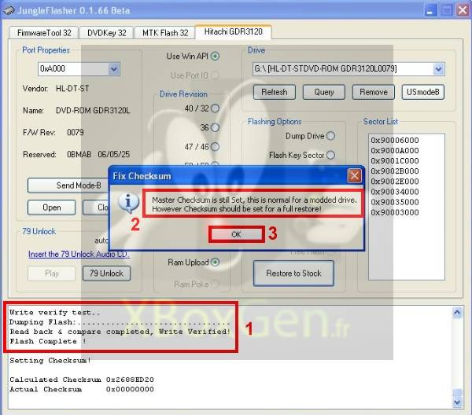This screenshot has height=415, width=472.
Task: Click the JungleFlasher title bar app icon
Action: pos(9,10)
